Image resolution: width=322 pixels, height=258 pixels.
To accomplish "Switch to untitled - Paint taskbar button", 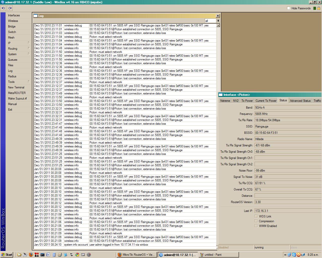I will (x=218, y=255).
